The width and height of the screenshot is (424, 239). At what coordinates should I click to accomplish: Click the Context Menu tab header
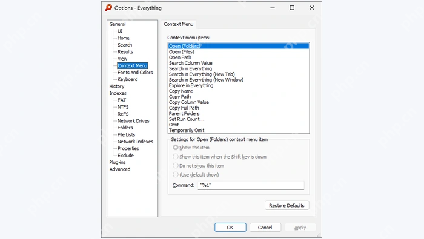(179, 24)
